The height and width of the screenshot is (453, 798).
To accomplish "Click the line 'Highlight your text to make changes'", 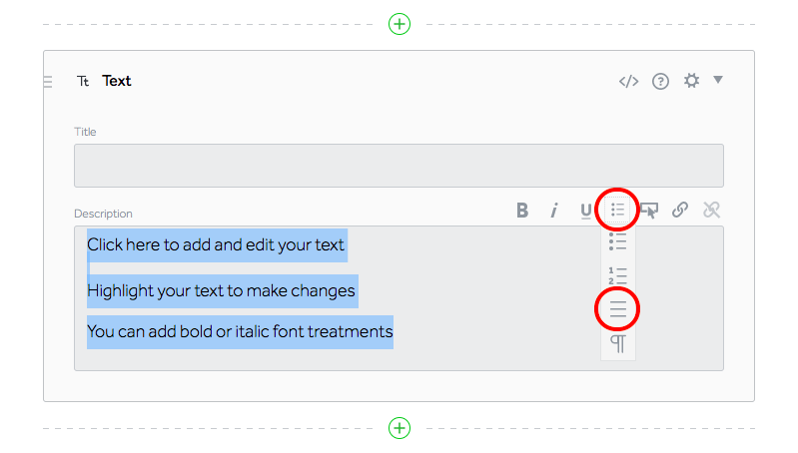I will (x=222, y=290).
